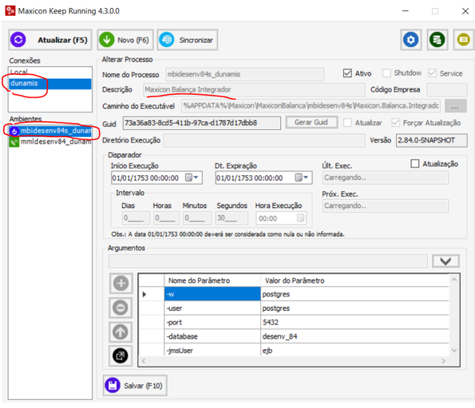Select the -port parameter cell
The height and width of the screenshot is (408, 475).
click(212, 323)
